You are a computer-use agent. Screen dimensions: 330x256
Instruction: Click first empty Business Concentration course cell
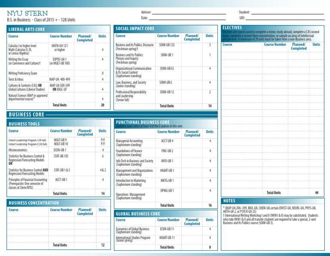click(28, 220)
